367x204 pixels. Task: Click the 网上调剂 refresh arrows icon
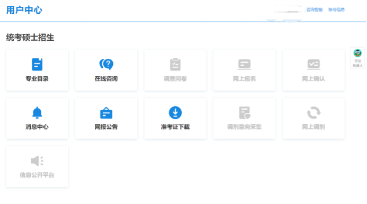tap(314, 113)
